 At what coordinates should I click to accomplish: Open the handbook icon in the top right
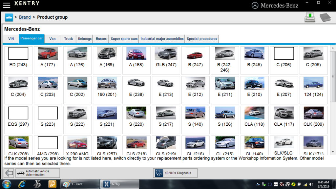point(325,17)
